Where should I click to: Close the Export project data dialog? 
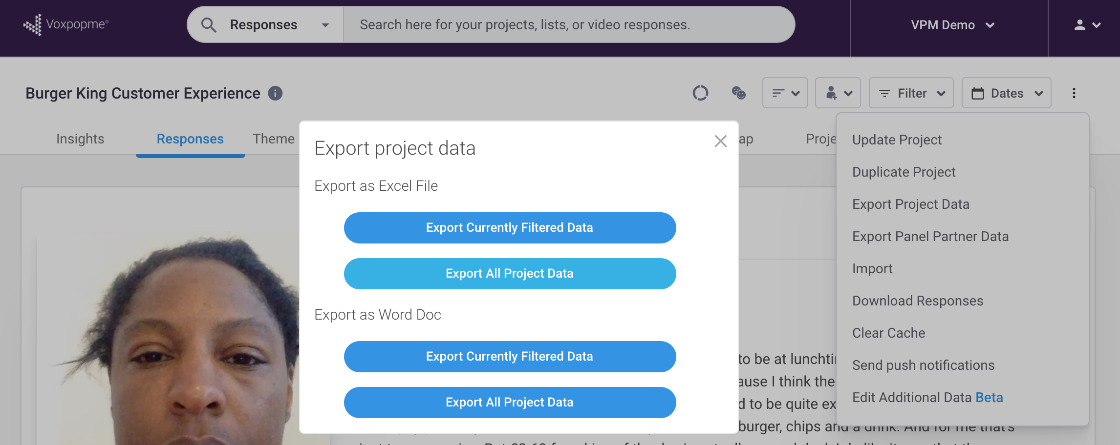click(721, 141)
